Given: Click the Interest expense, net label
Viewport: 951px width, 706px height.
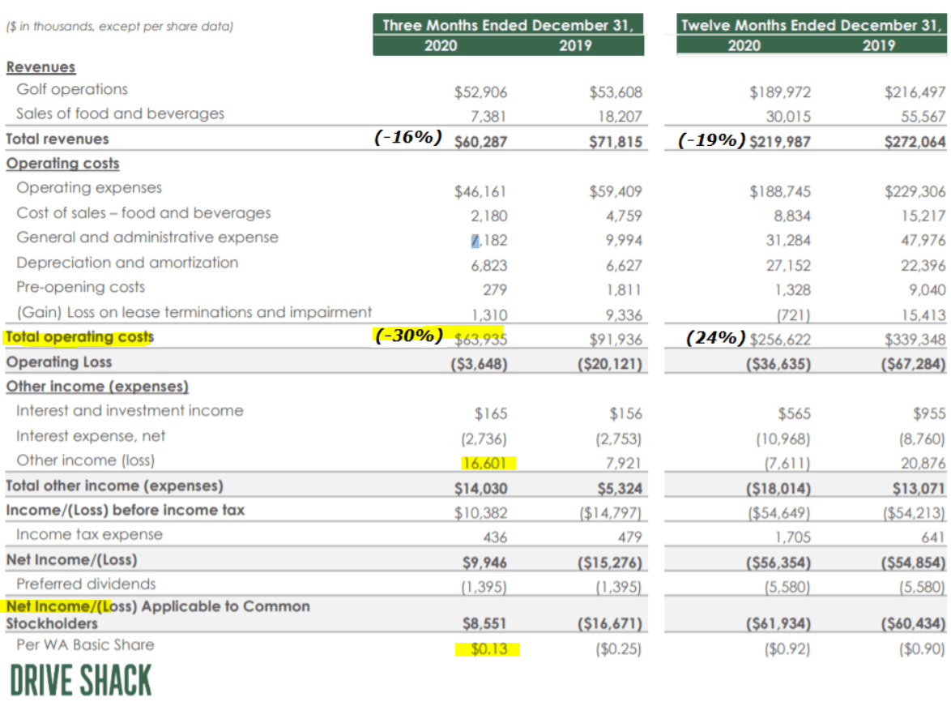Looking at the screenshot, I should point(91,436).
